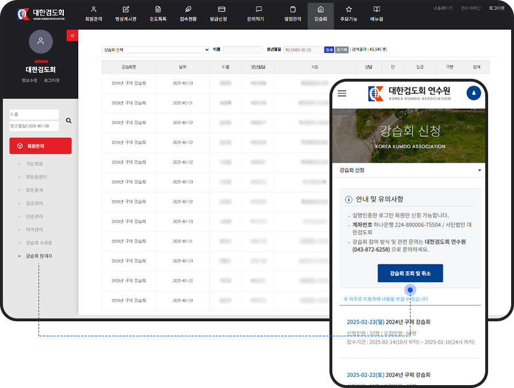Click 로그아웃 under the sidebar profile
This screenshot has height=388, width=514.
coord(52,80)
